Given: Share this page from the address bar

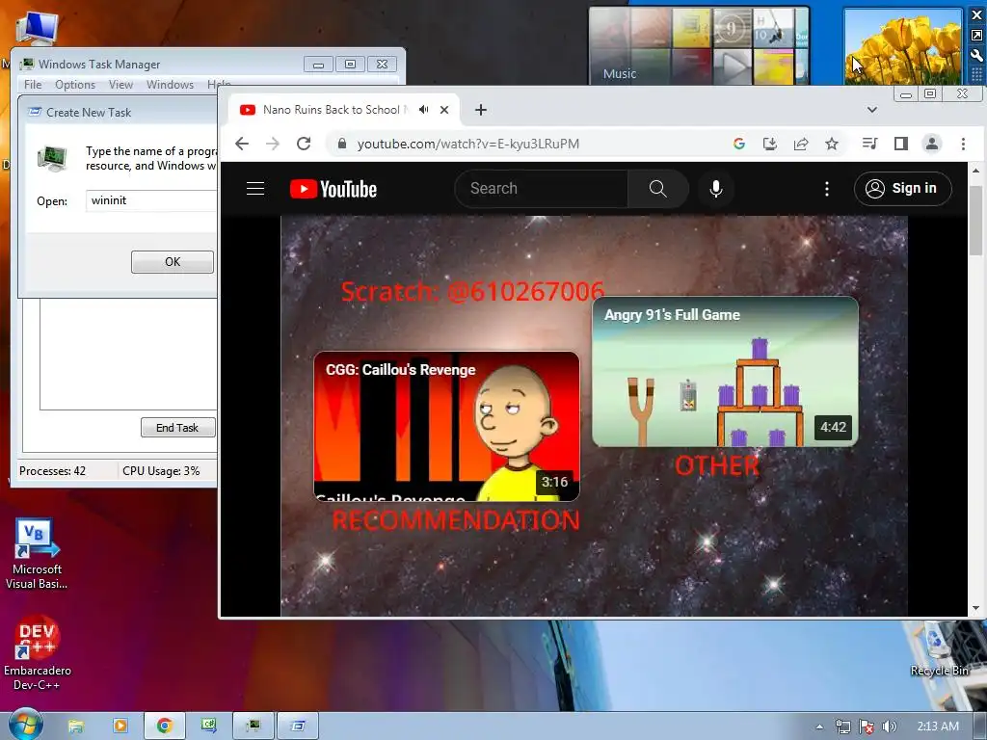Looking at the screenshot, I should click(x=801, y=144).
